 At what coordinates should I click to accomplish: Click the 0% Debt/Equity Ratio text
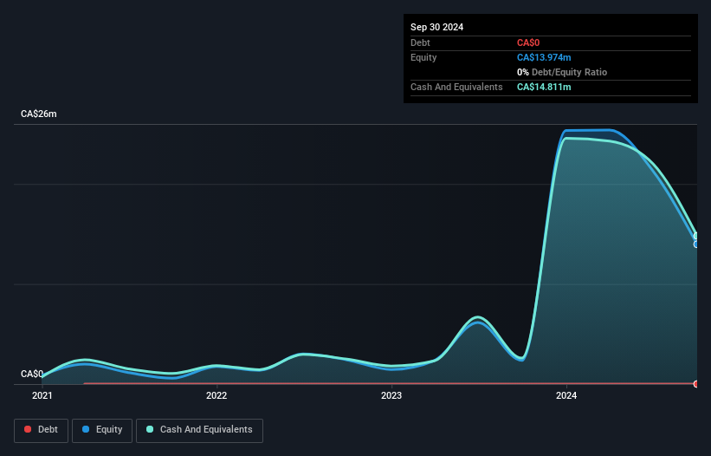tap(562, 72)
